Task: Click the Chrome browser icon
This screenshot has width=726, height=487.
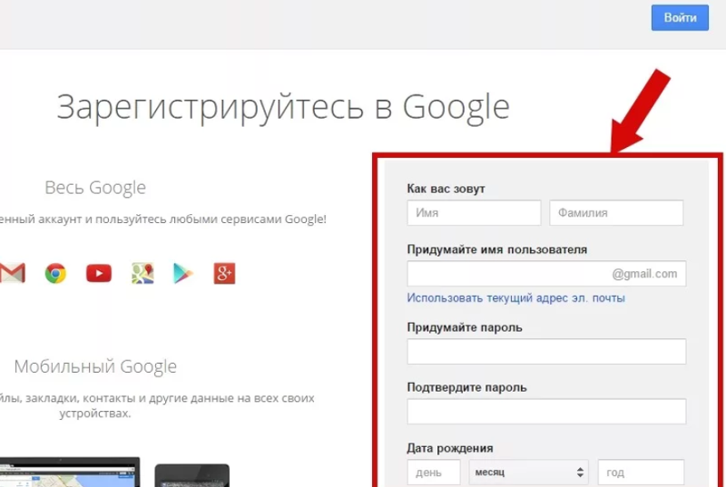Action: (x=55, y=273)
